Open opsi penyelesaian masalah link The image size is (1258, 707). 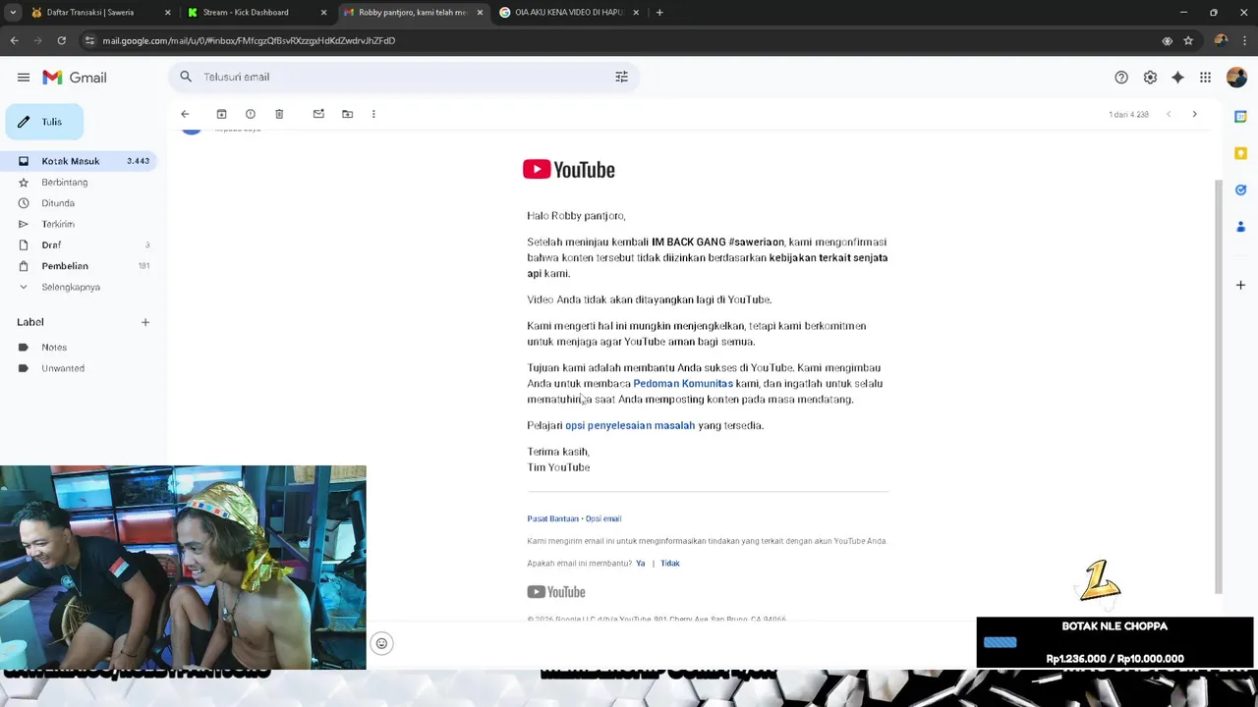coord(630,425)
